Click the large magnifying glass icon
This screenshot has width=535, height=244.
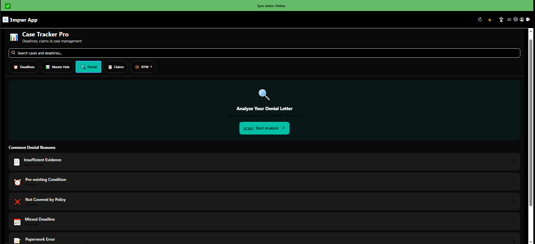click(264, 95)
